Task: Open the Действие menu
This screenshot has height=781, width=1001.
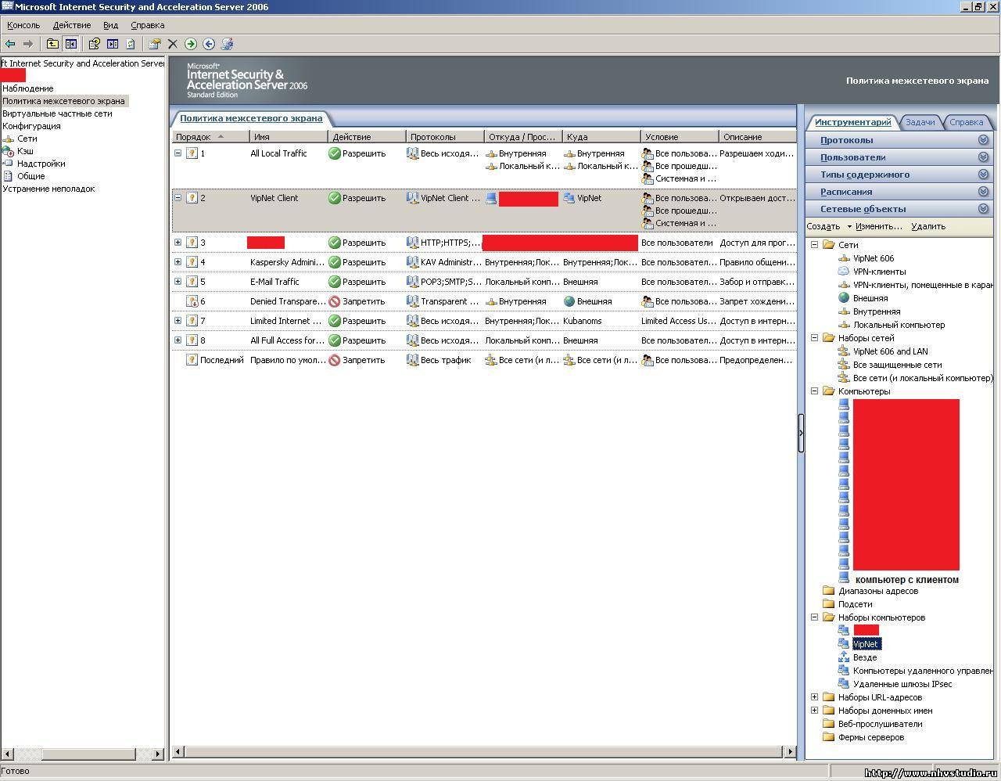Action: click(x=72, y=25)
